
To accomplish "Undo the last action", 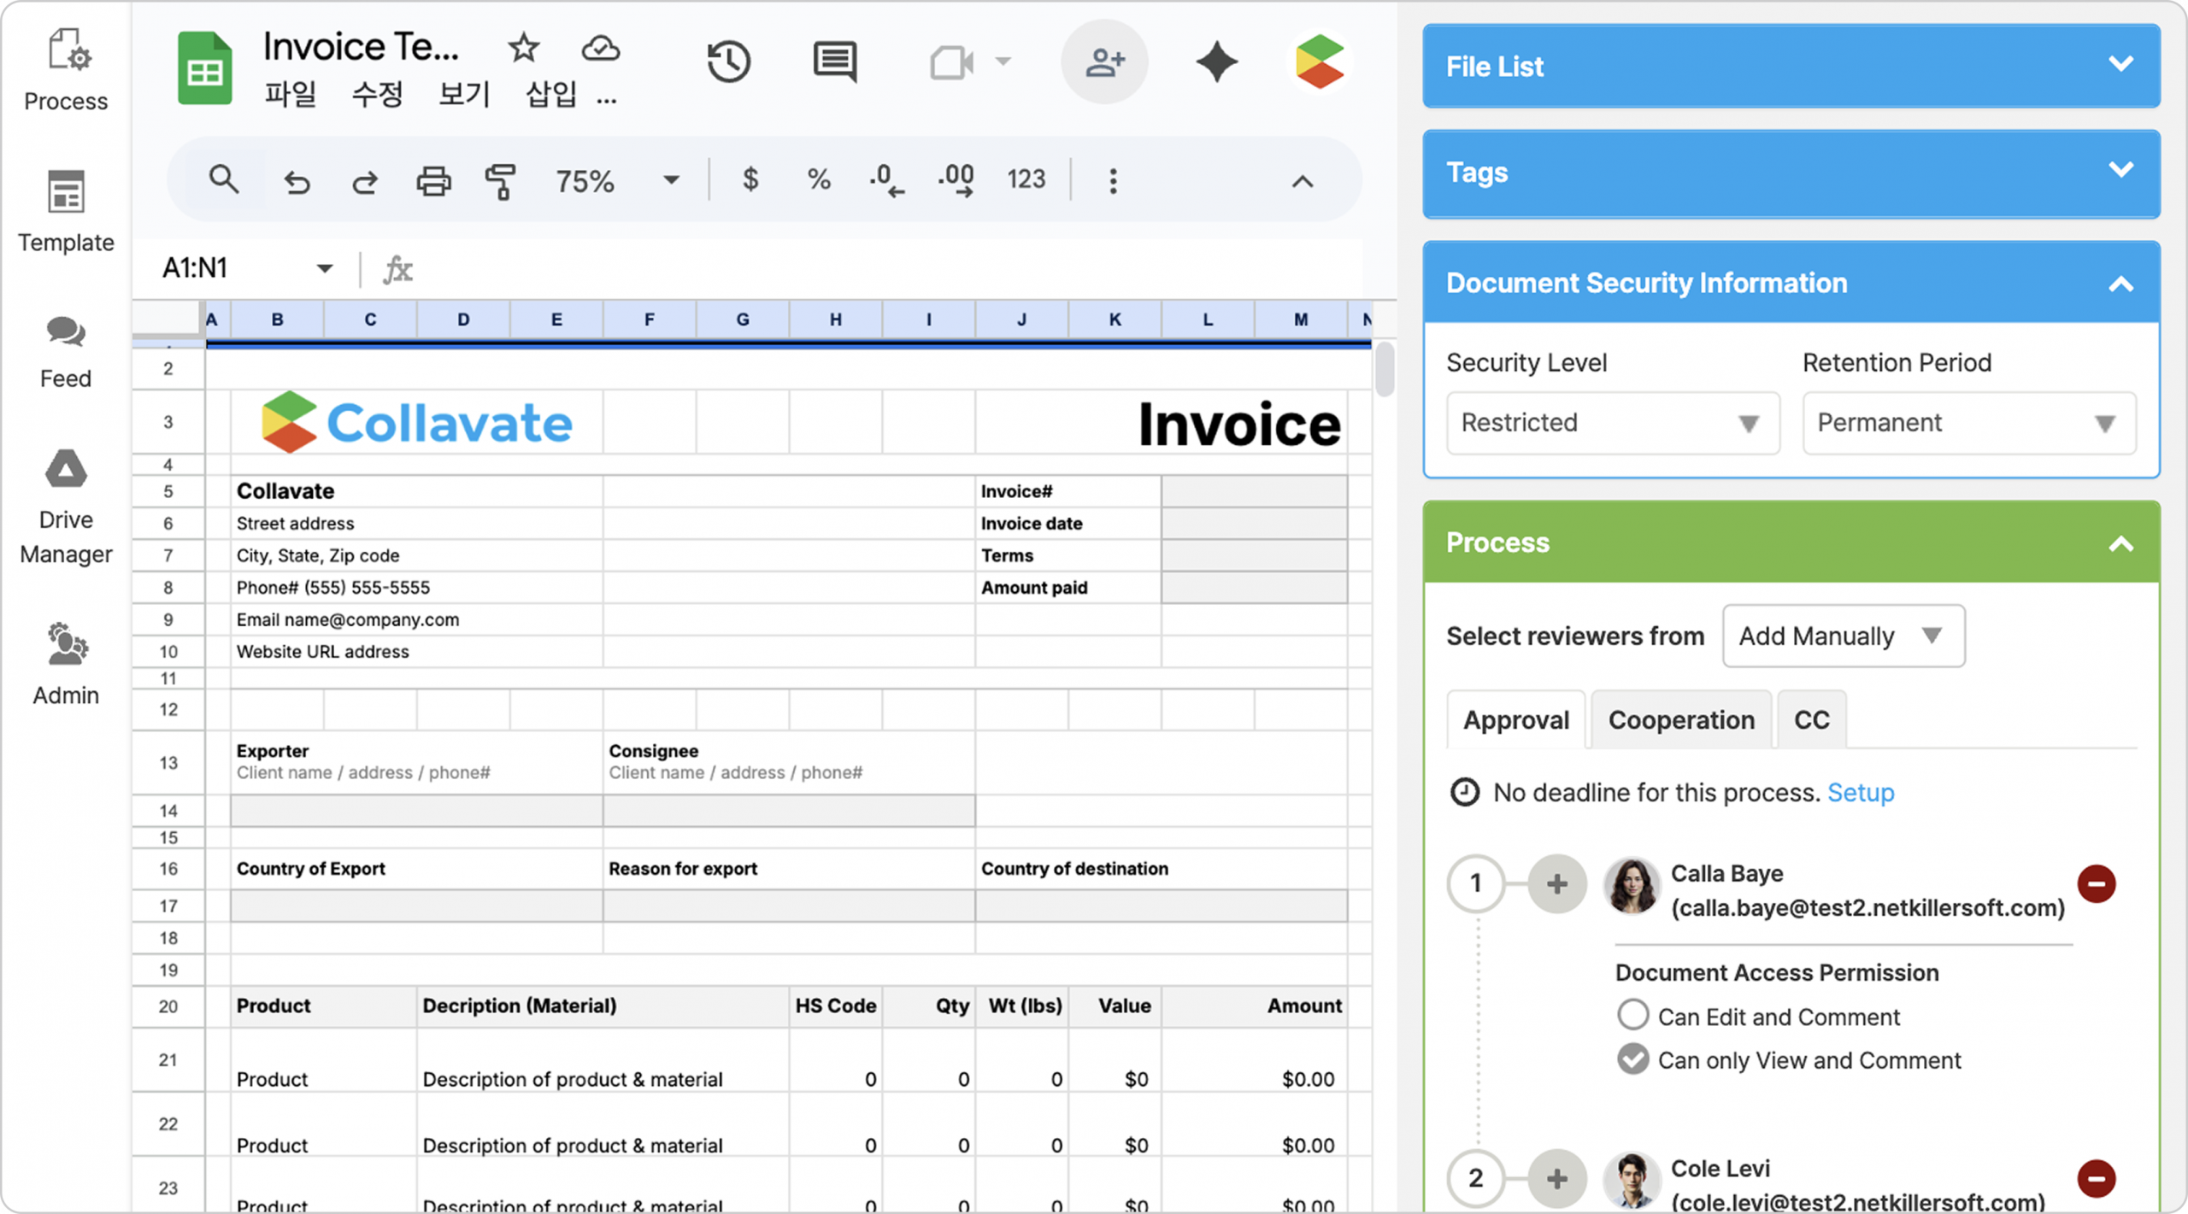I will point(297,181).
